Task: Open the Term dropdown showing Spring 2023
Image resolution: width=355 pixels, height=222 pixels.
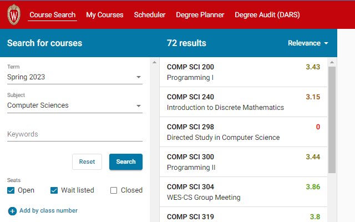Action: (x=74, y=77)
